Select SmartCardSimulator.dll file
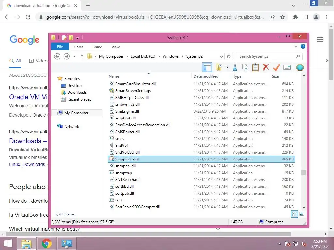 pos(201,84)
